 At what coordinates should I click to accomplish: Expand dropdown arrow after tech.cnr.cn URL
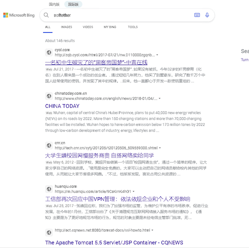160,148
